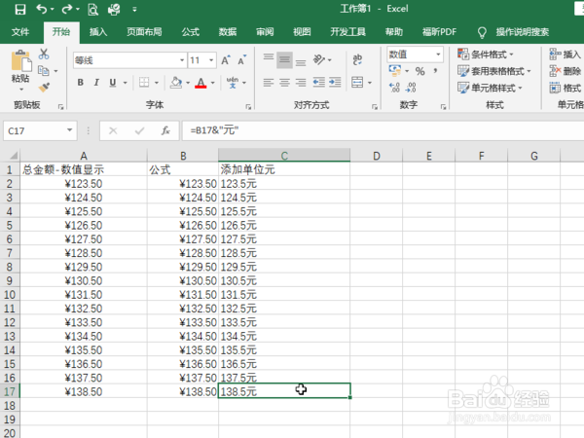Apply Comma Style number format
This screenshot has height=438, width=584.
435,71
